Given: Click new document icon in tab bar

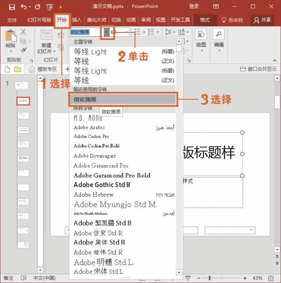Looking at the screenshot, I should coord(8,69).
